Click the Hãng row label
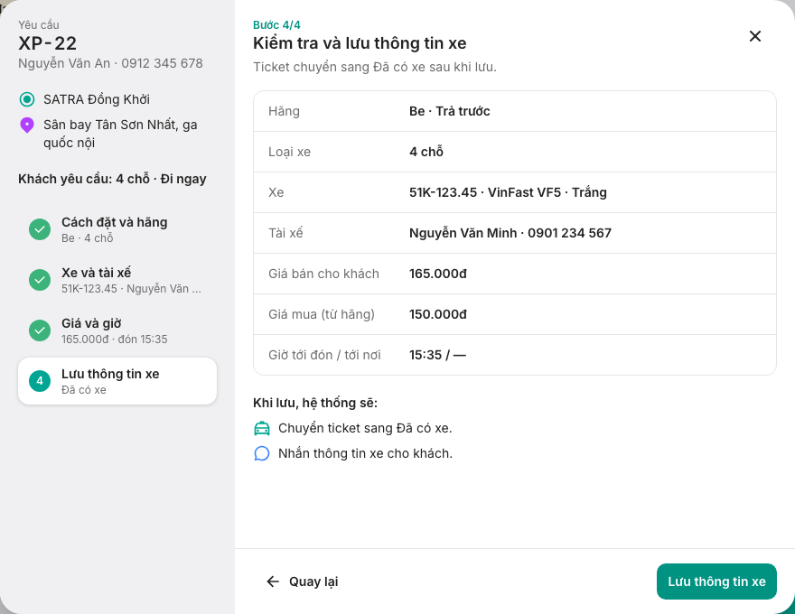 tap(284, 111)
